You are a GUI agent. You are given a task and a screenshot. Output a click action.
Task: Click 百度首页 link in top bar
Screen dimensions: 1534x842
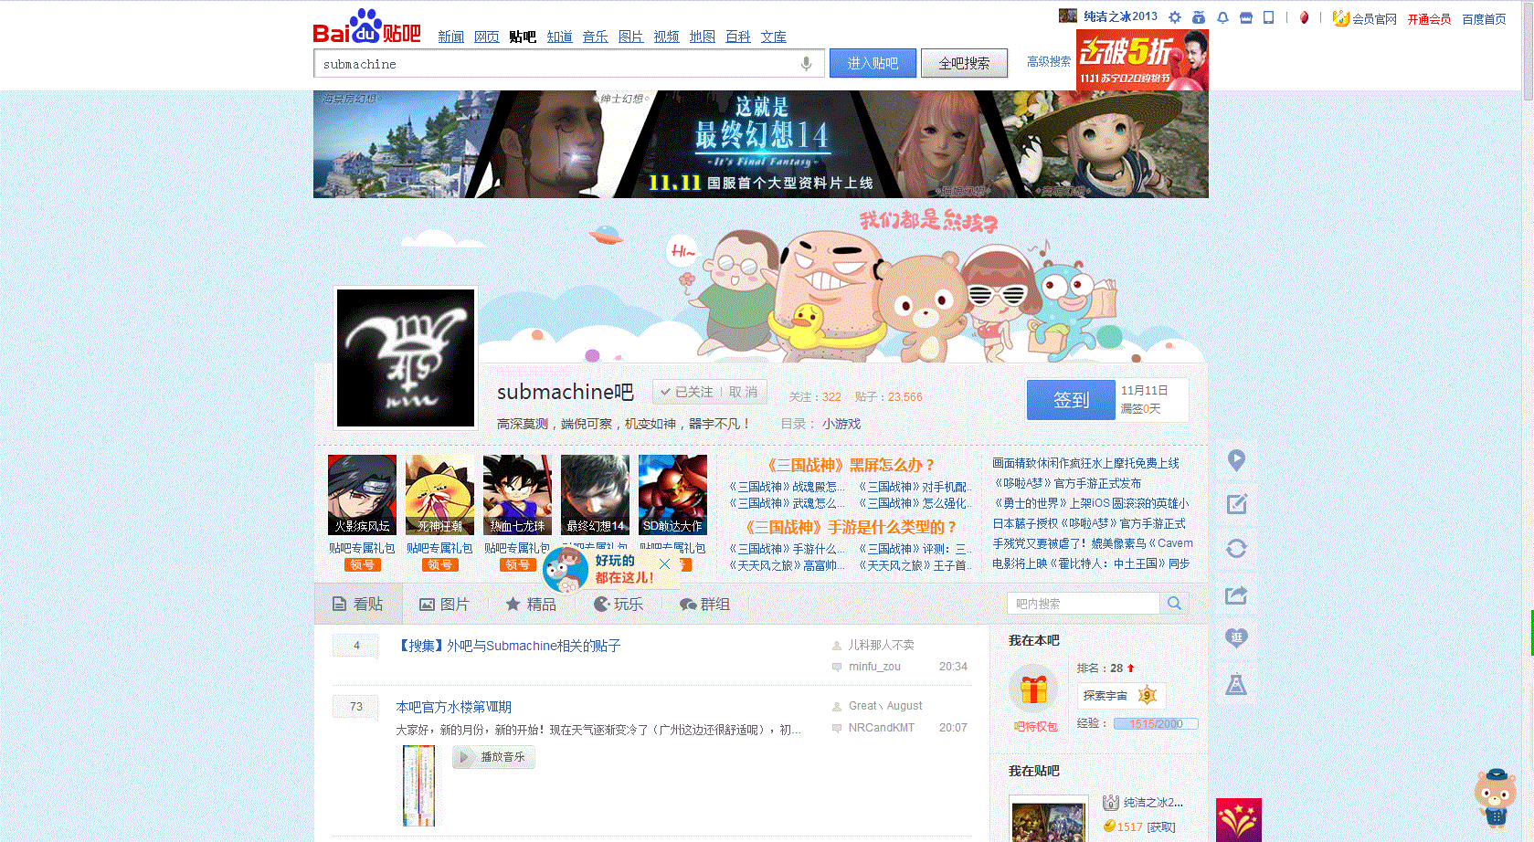(1484, 19)
